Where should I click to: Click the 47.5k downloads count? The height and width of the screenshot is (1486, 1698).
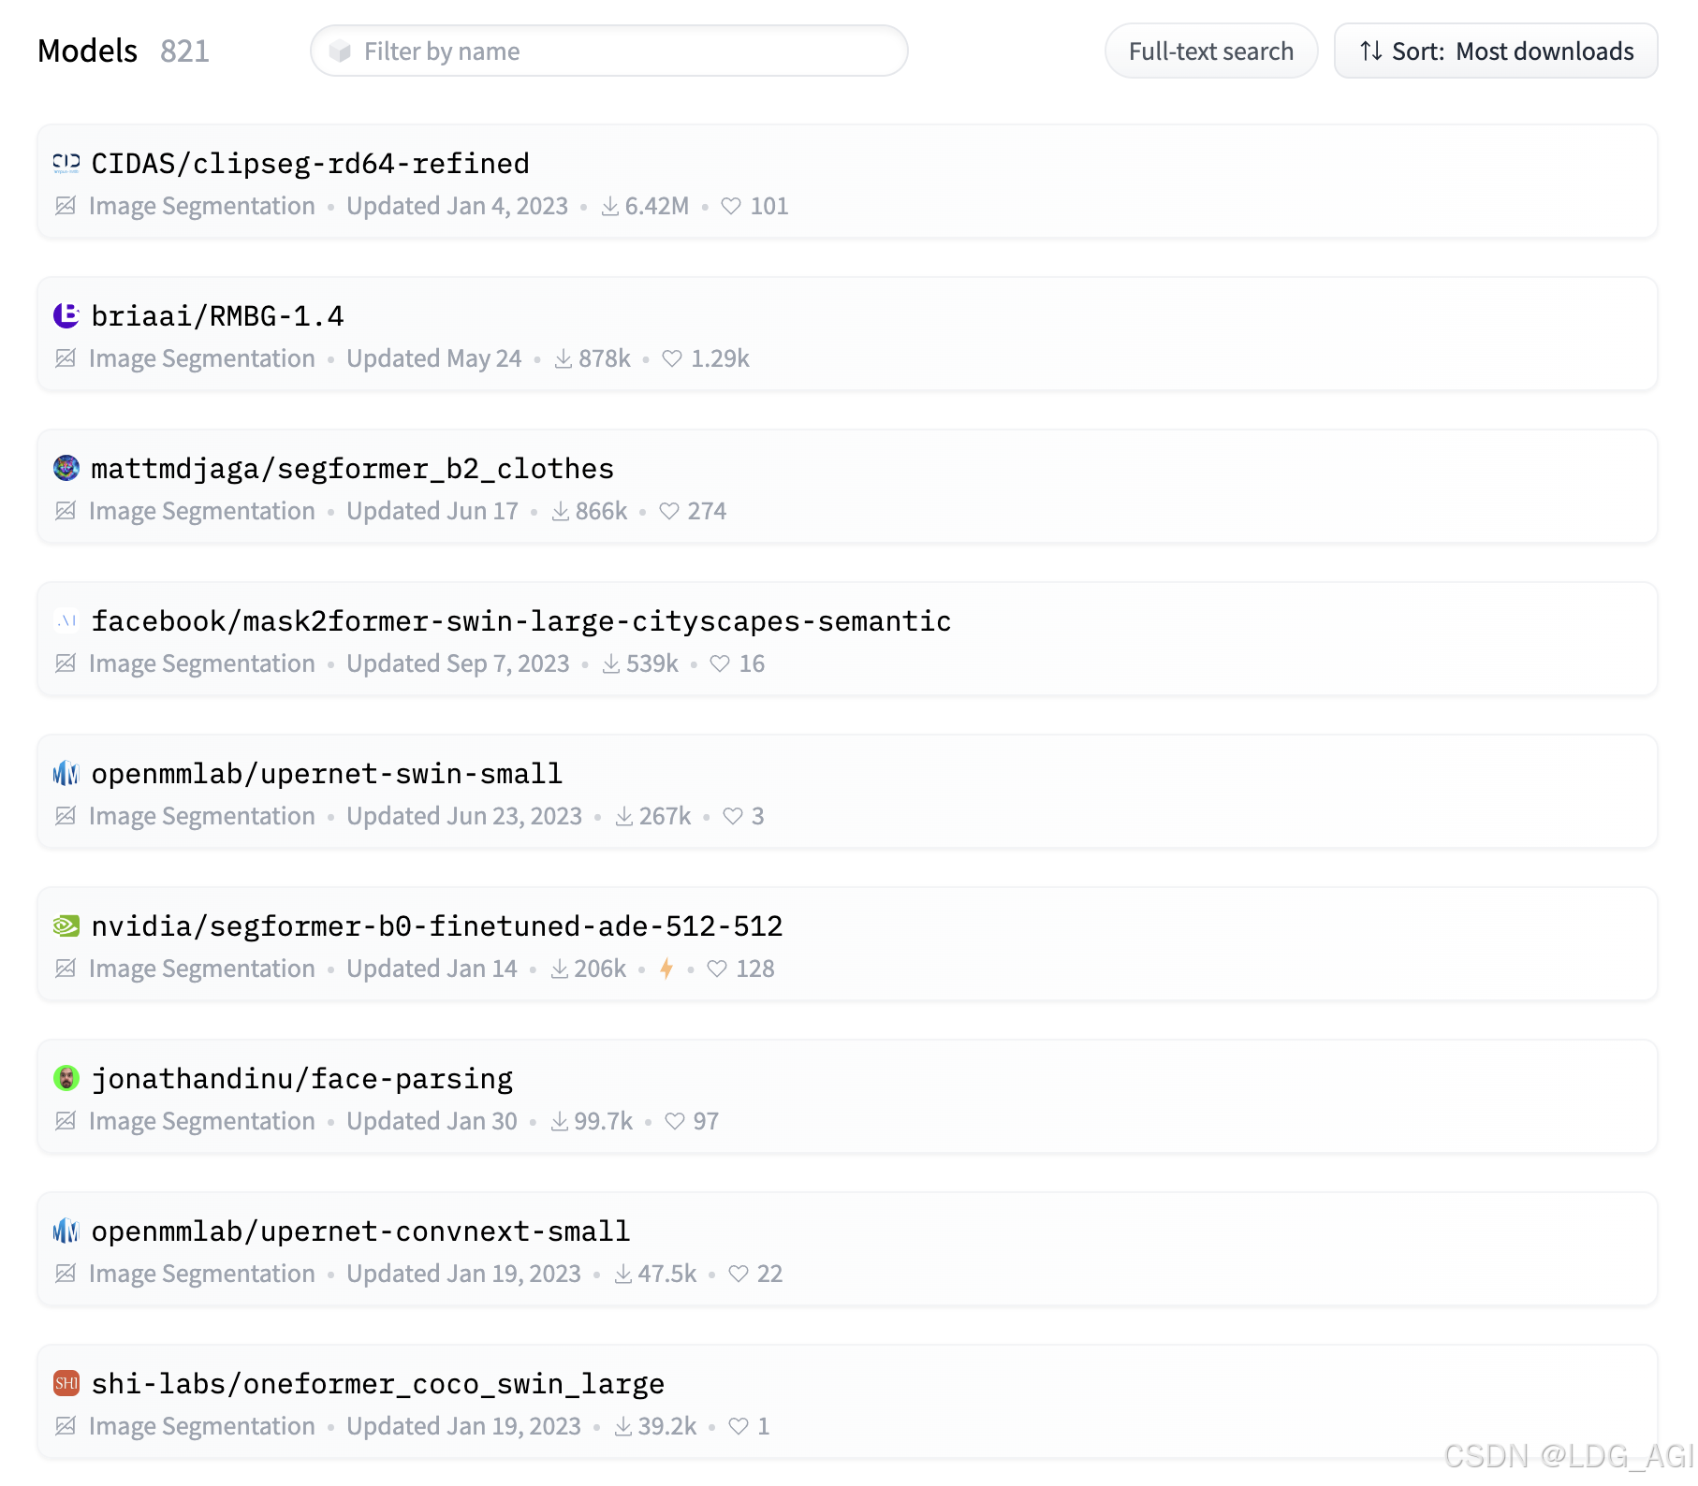[x=667, y=1274]
